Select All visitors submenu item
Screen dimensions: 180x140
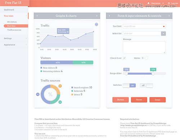[12, 22]
